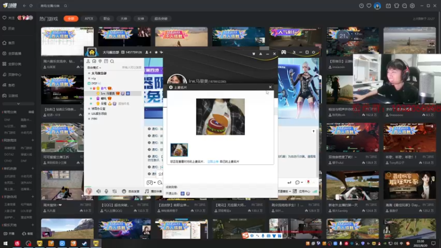Click the user avatar at YY bottom left
This screenshot has height=248, width=441.
(x=89, y=191)
